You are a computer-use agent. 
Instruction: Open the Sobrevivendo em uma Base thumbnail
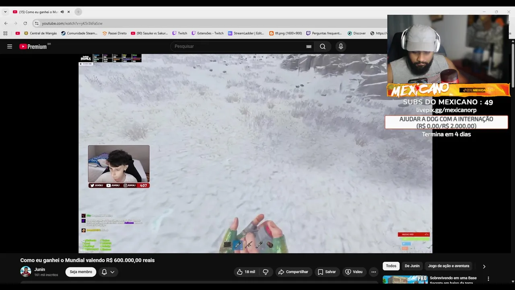coord(405,280)
